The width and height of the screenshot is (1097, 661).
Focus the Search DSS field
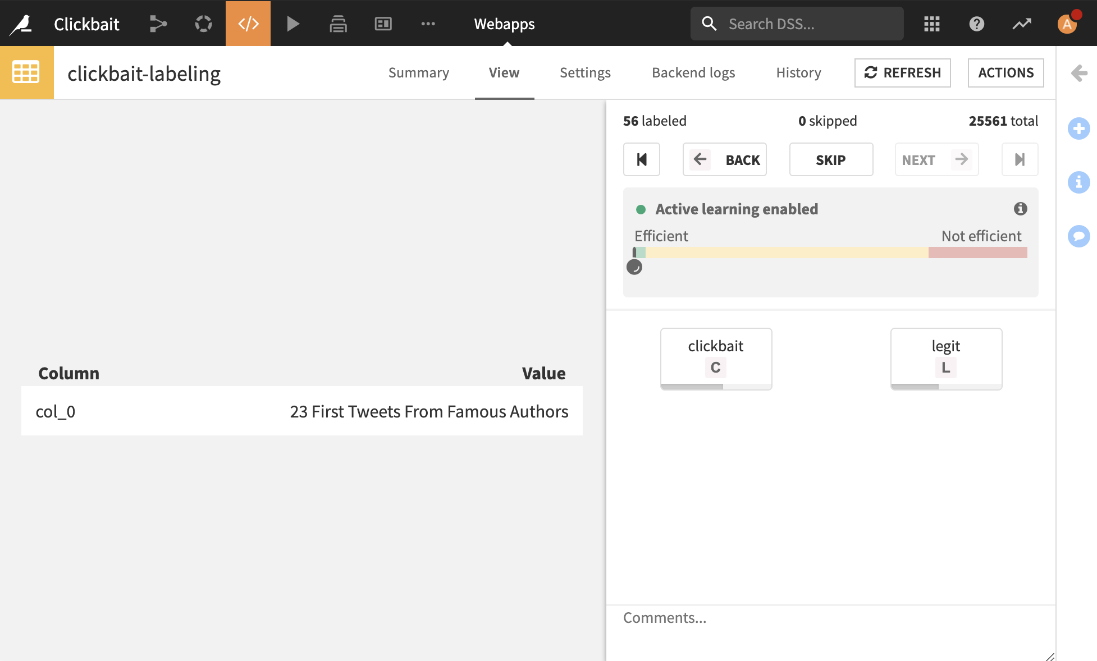797,24
